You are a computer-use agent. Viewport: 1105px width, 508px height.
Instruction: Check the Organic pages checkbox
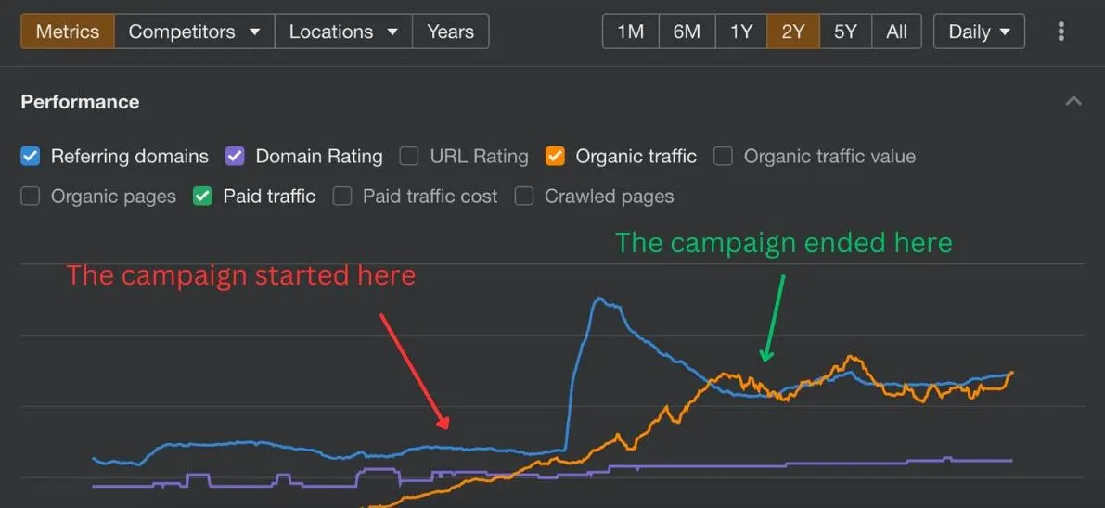pyautogui.click(x=31, y=196)
